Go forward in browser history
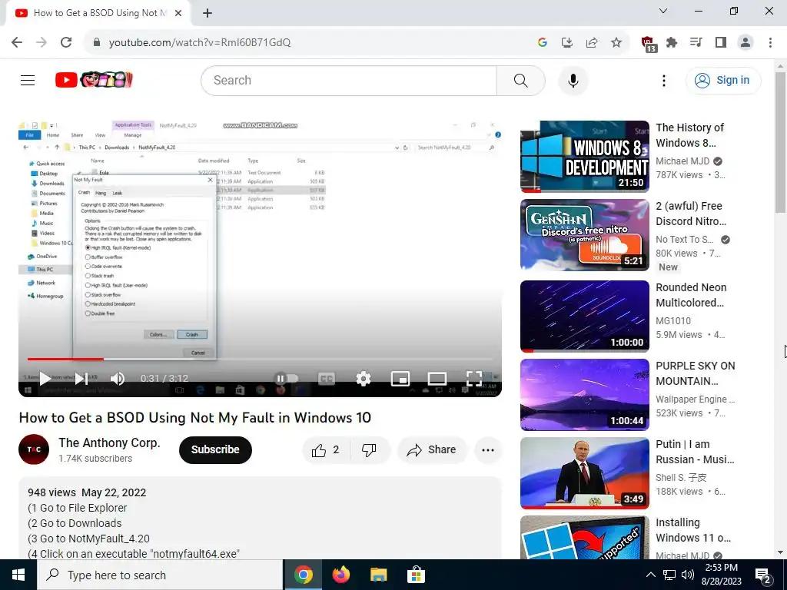 (x=42, y=42)
